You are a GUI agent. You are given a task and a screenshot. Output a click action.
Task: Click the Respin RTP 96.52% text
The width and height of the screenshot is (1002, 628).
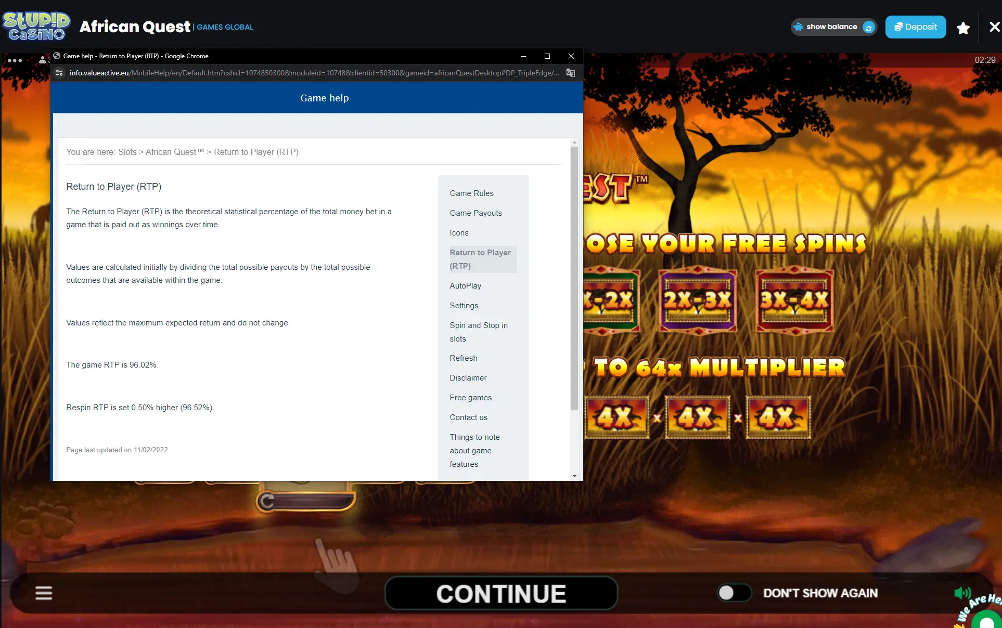(x=140, y=408)
